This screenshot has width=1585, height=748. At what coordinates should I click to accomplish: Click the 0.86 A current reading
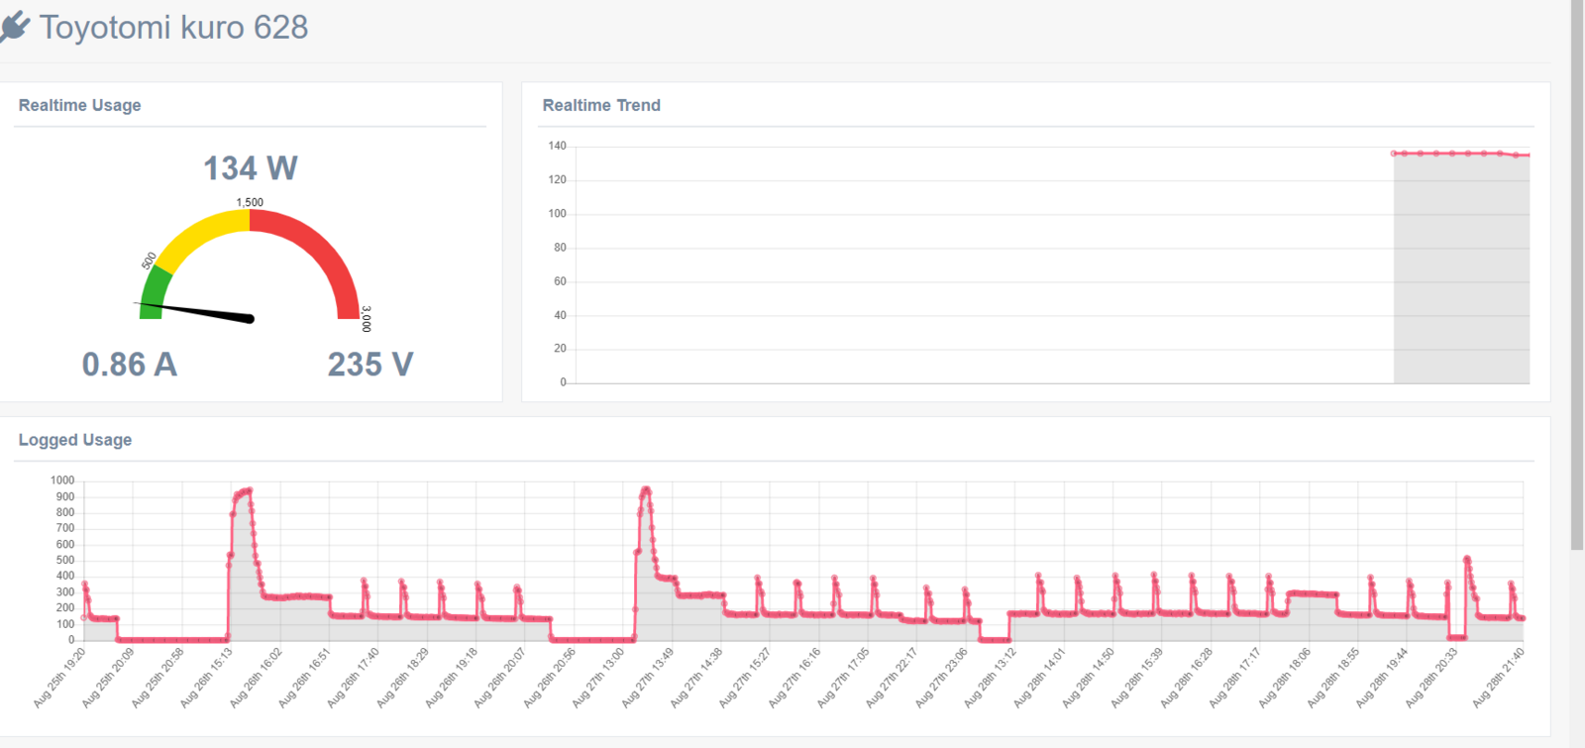click(x=130, y=365)
